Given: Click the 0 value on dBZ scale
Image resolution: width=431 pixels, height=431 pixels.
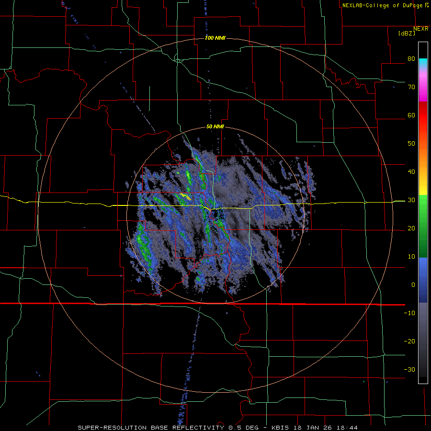Looking at the screenshot, I should point(413,285).
